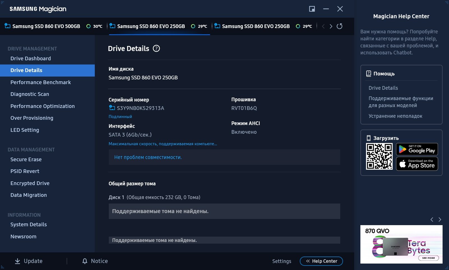Show the next advertisement banner
Viewport: 449px width, 270px height.
coord(440,220)
